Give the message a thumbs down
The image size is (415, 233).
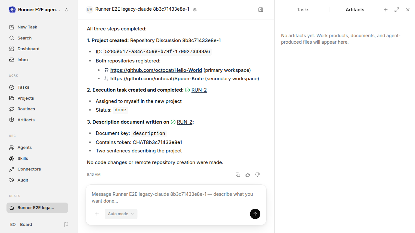[257, 175]
